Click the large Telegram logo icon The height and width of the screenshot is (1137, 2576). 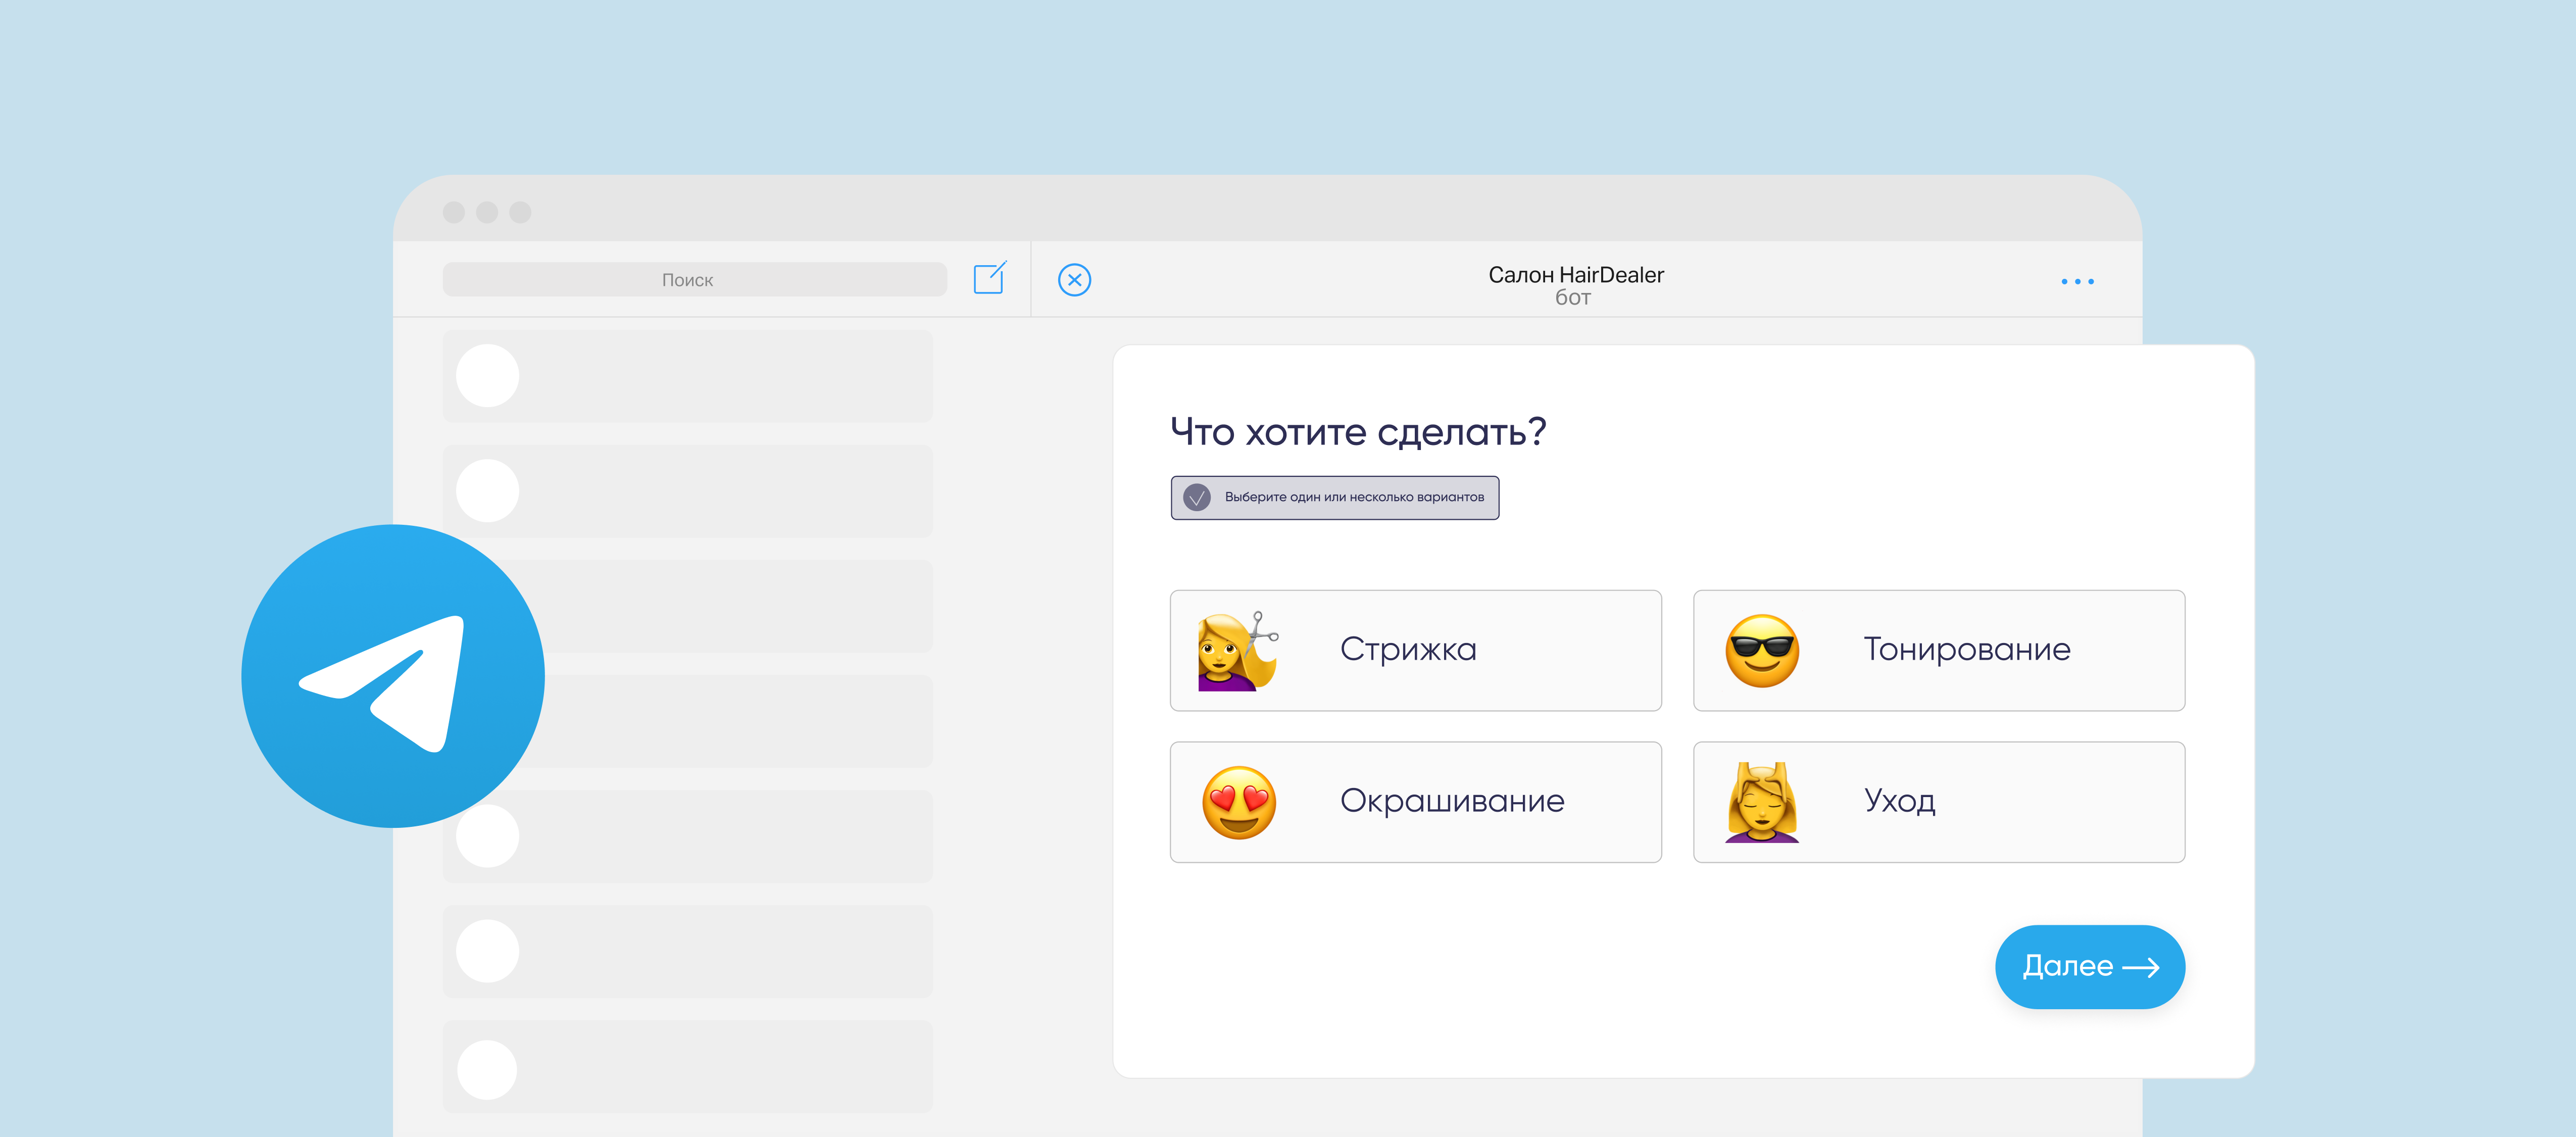[x=393, y=676]
